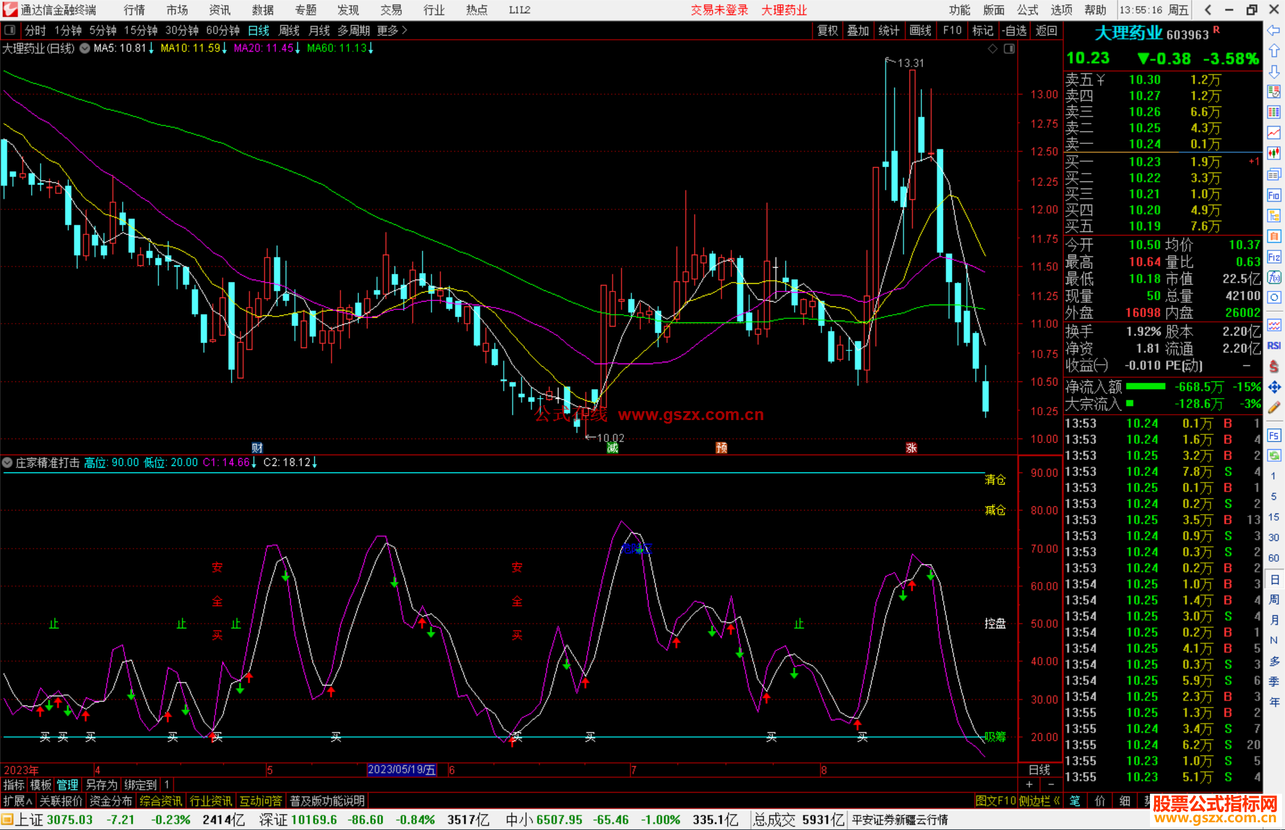This screenshot has height=830, width=1285.
Task: Click the green 净流入额 bar
Action: click(1145, 387)
